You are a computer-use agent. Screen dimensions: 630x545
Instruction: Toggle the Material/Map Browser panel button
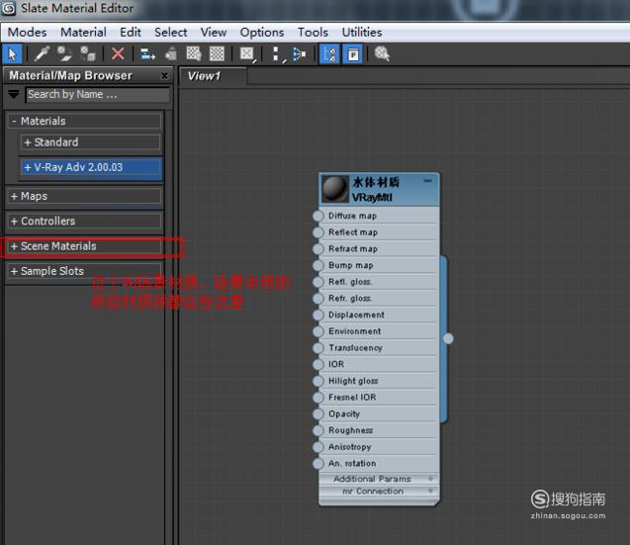(x=330, y=53)
